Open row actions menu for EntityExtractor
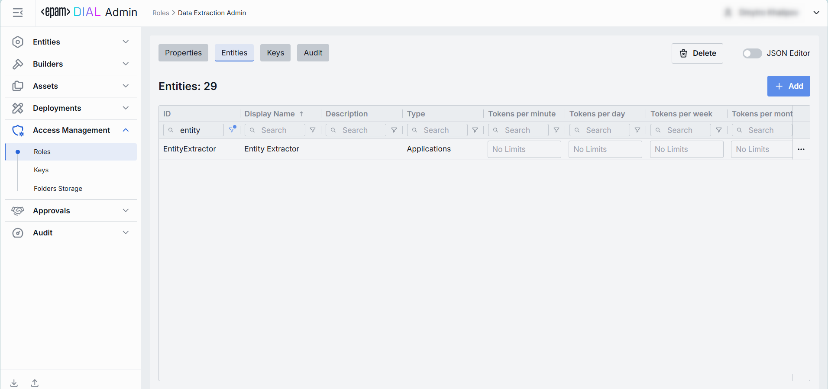 [x=801, y=149]
